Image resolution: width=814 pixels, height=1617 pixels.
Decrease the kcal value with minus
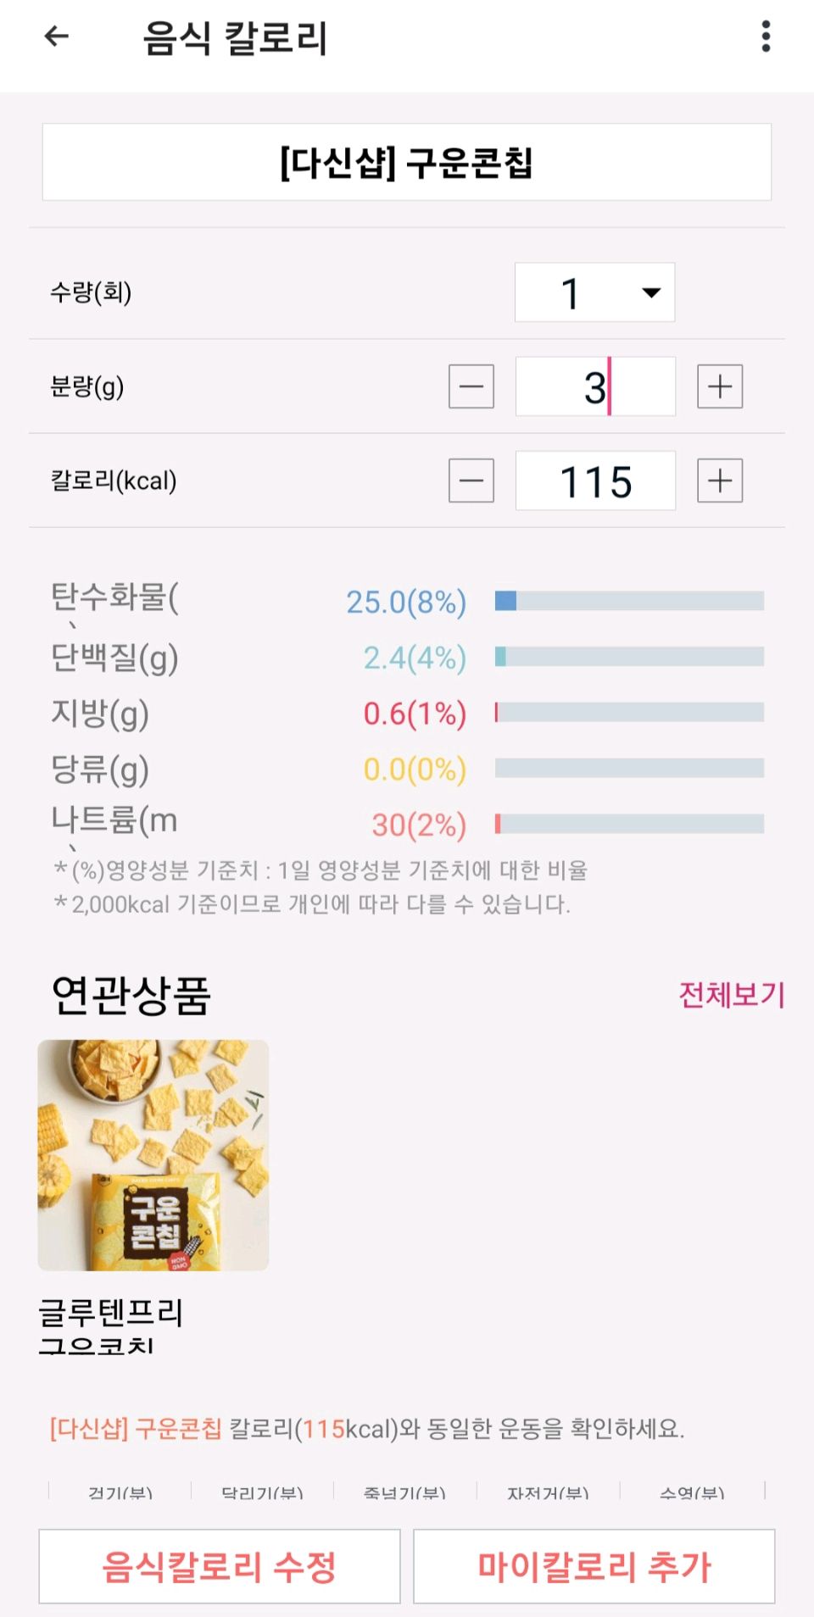coord(471,481)
